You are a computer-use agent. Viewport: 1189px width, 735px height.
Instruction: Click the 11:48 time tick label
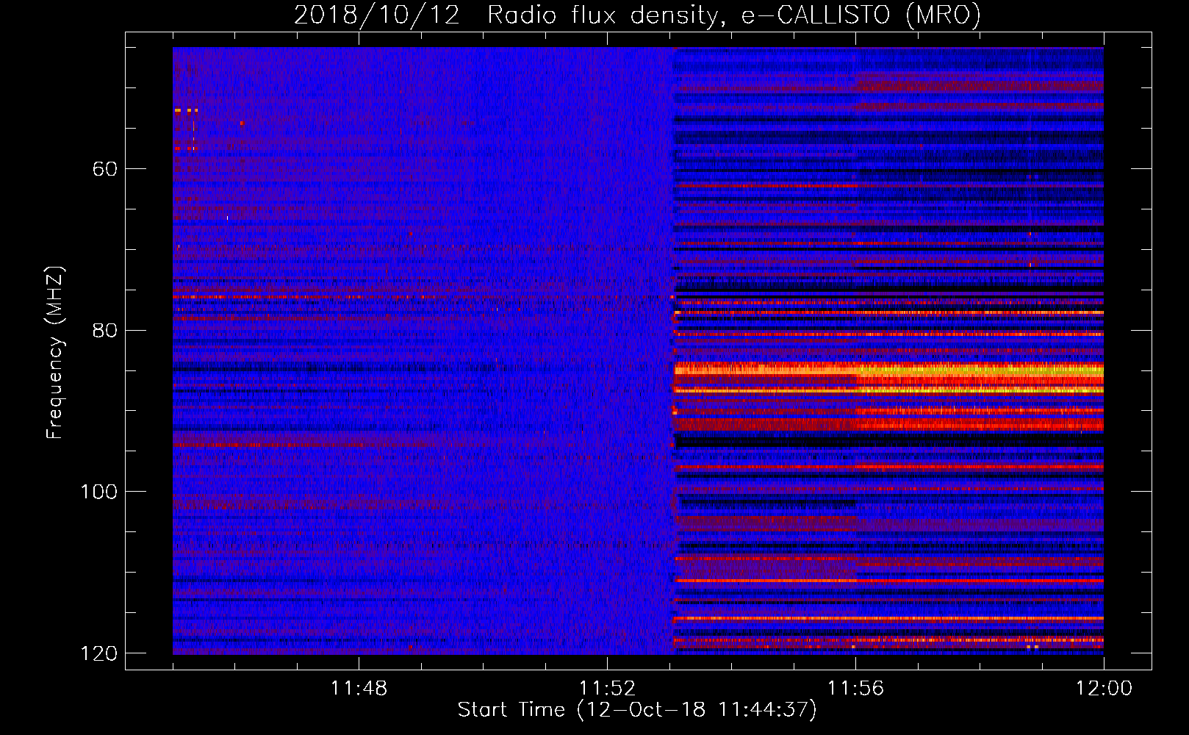click(359, 689)
